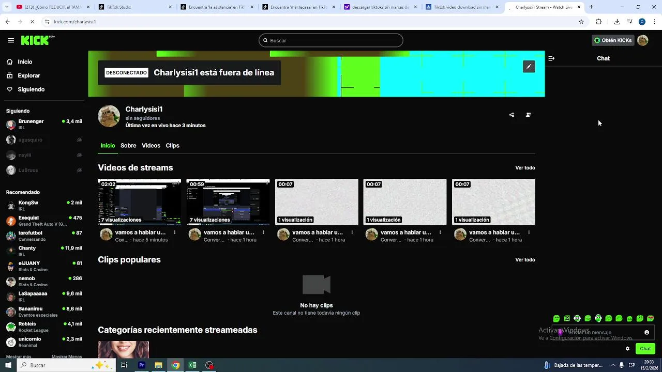Click Ver todo next to Videos de streams
The height and width of the screenshot is (372, 662).
525,168
